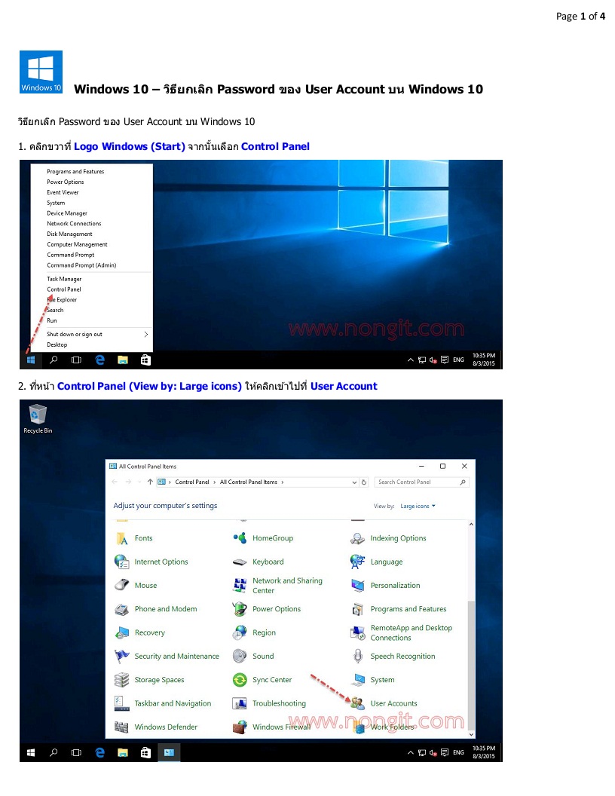
Task: Open File Explorer in the lower taskbar
Action: 123,752
